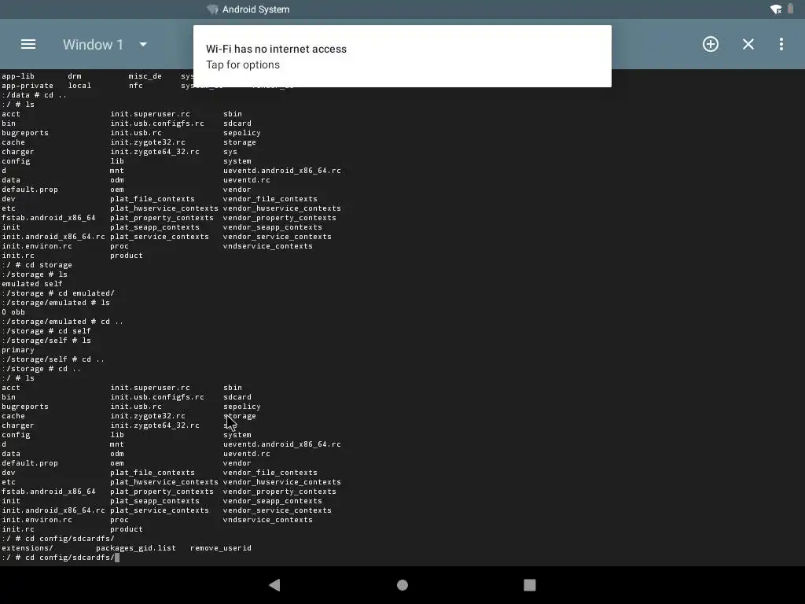Click the 'emulated self' output line
805x604 pixels.
pyautogui.click(x=31, y=284)
